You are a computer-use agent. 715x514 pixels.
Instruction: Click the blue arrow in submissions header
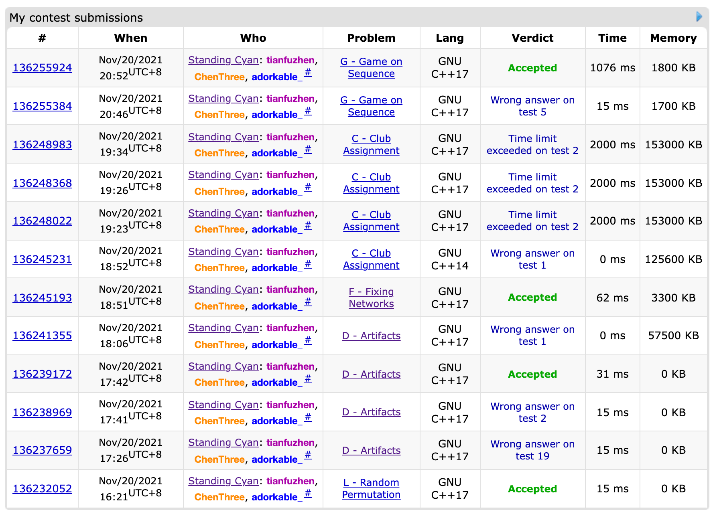click(699, 16)
